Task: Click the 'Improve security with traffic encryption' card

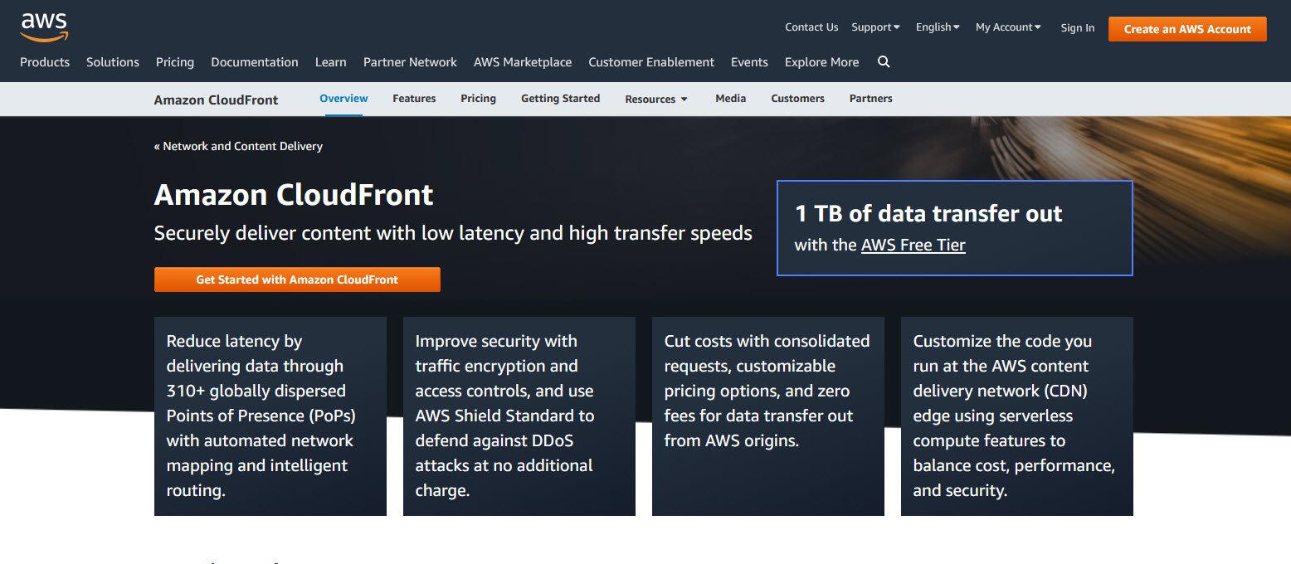Action: 519,416
